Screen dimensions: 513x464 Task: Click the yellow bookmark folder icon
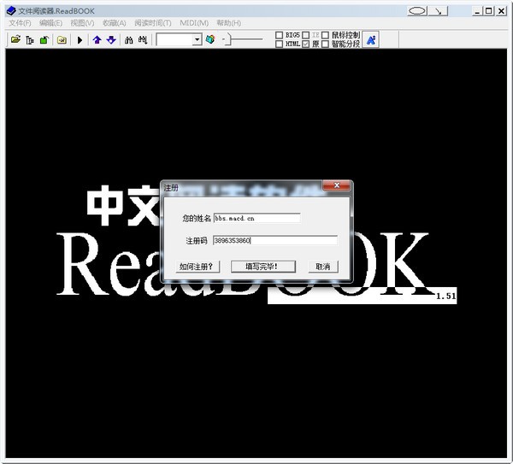coord(62,40)
